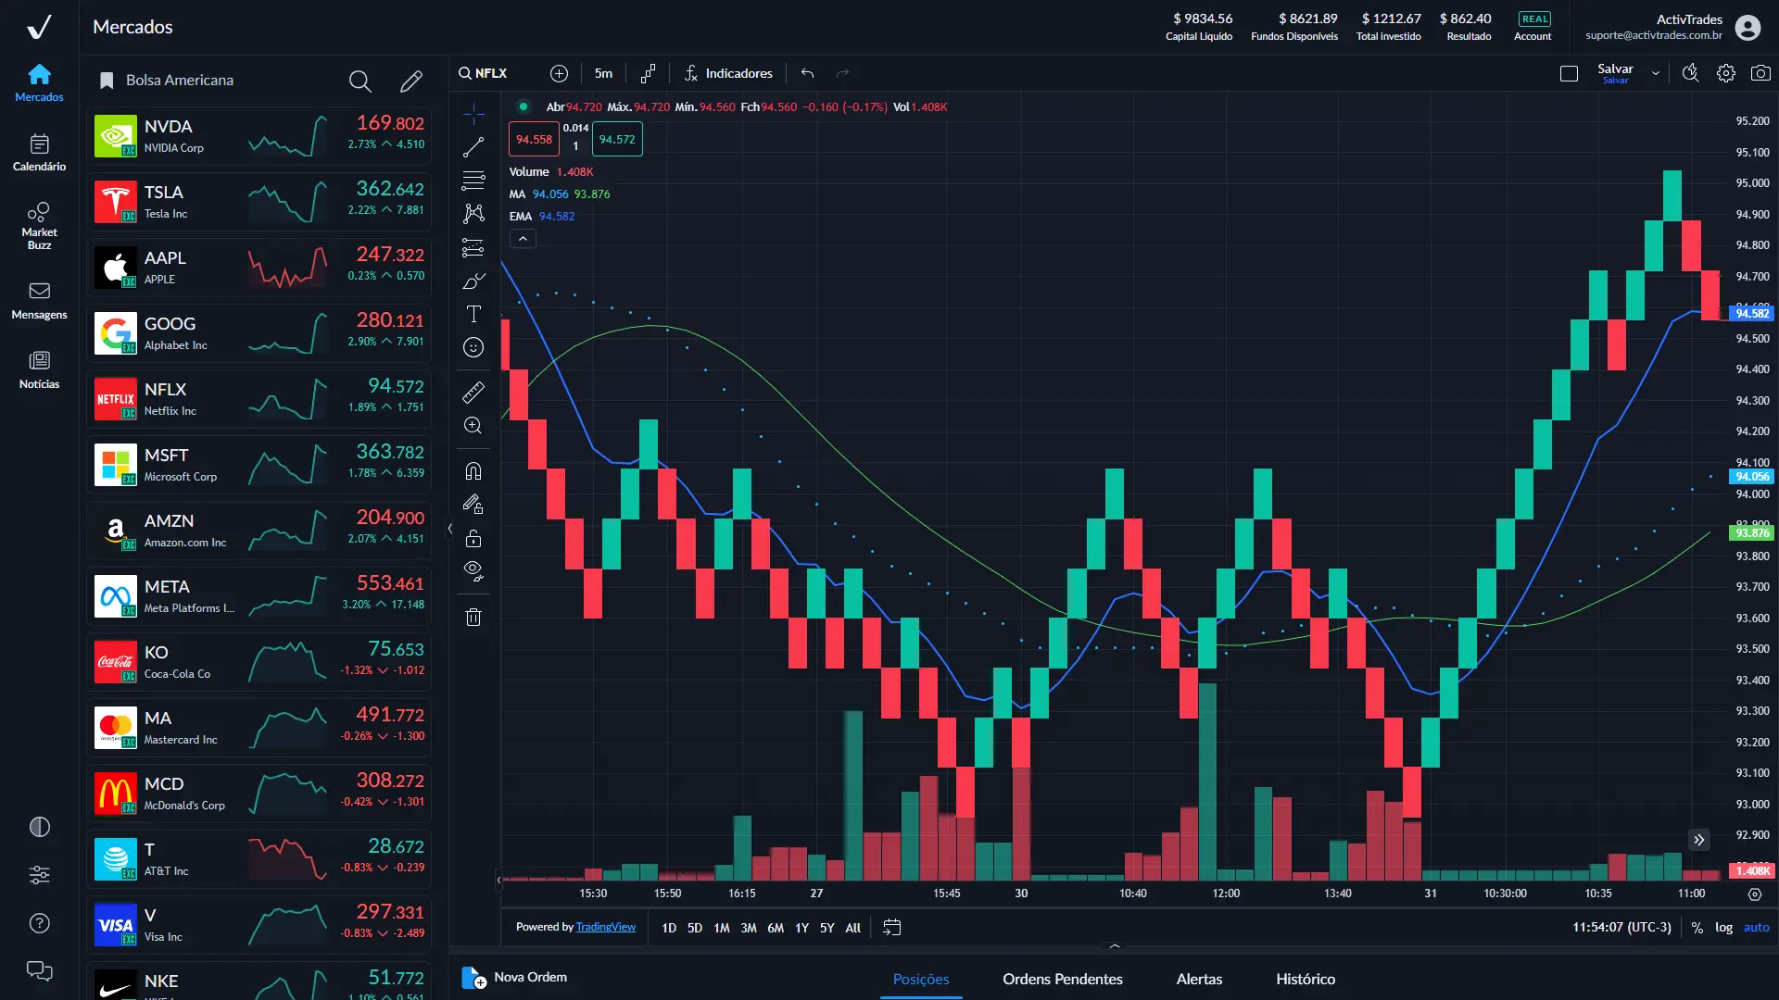The height and width of the screenshot is (1000, 1779).
Task: Open the TradingView link
Action: click(x=606, y=927)
